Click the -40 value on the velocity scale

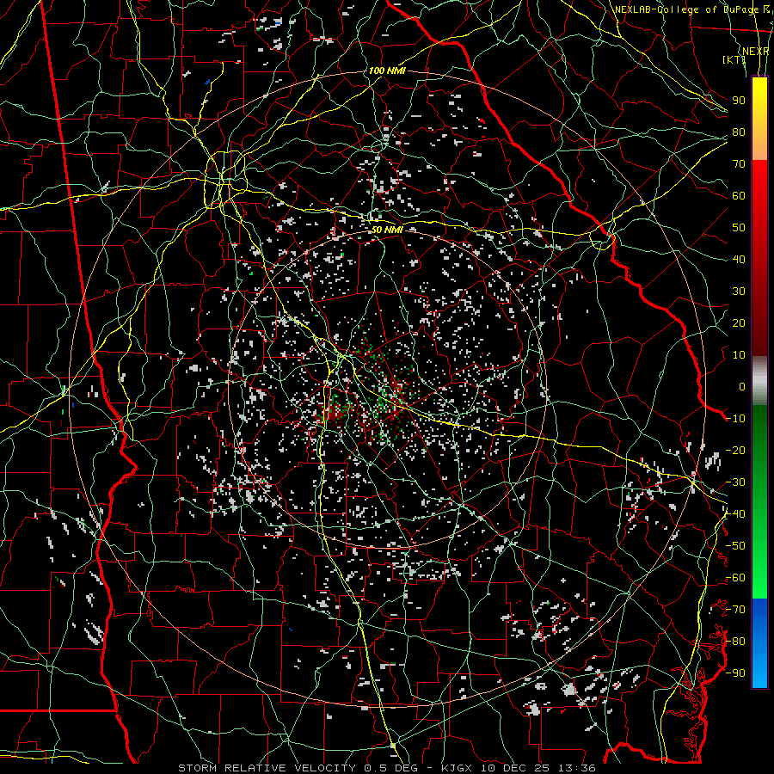coord(735,514)
